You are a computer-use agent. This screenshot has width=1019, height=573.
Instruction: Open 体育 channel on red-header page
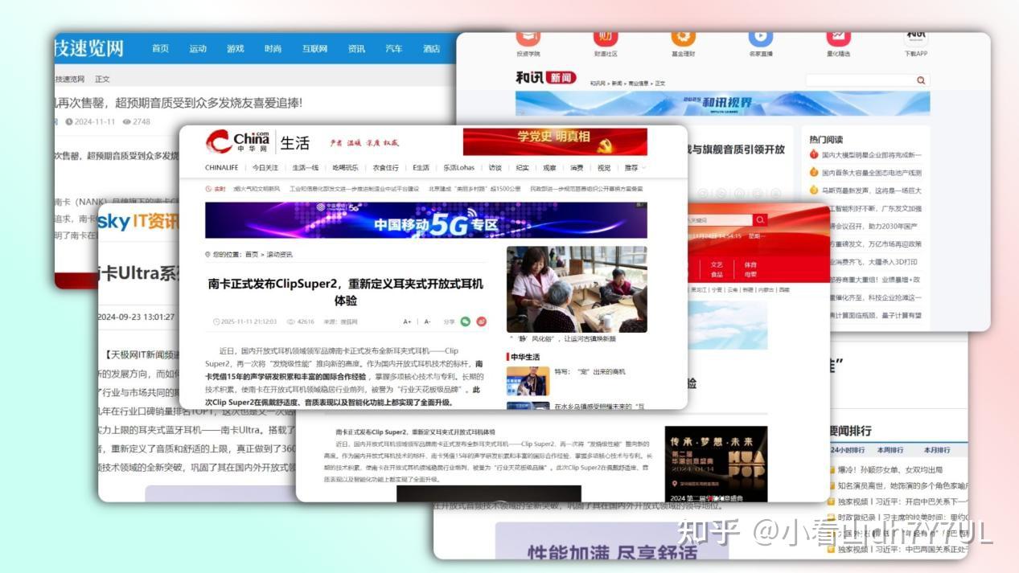[x=750, y=264]
